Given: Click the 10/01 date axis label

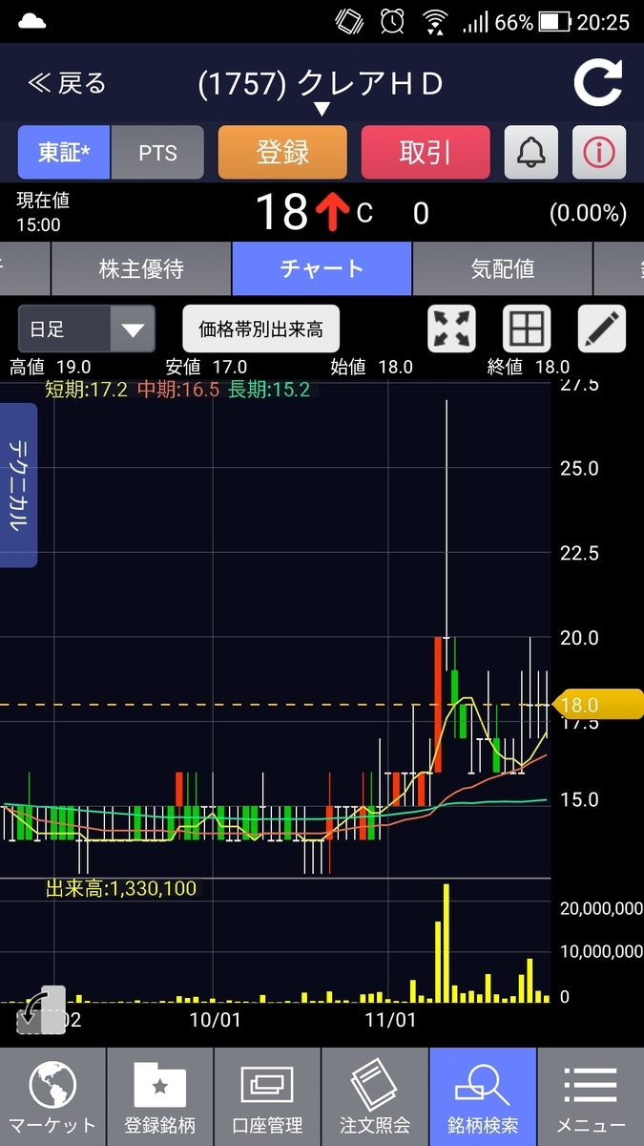Looking at the screenshot, I should [215, 1020].
